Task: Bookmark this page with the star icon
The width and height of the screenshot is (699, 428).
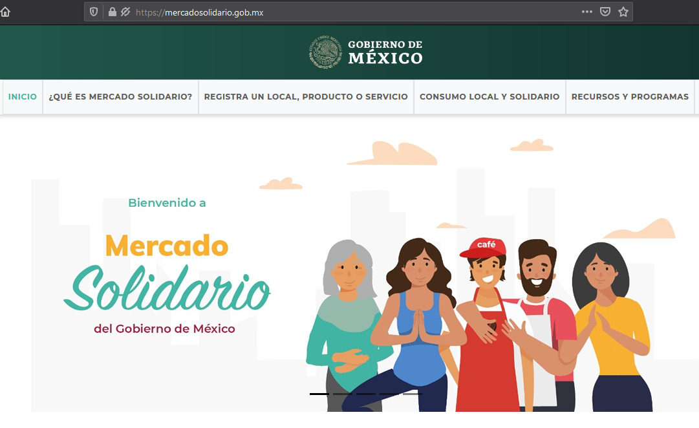Action: (x=623, y=12)
